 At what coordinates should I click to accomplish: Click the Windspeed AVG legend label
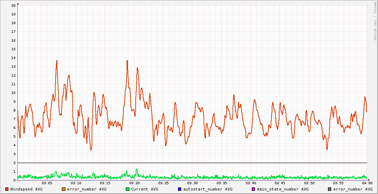pos(26,189)
